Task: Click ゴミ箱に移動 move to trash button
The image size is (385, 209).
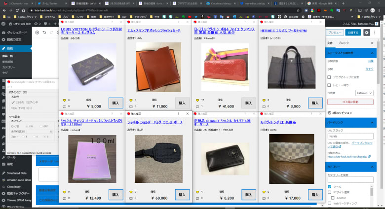Action: [350, 102]
